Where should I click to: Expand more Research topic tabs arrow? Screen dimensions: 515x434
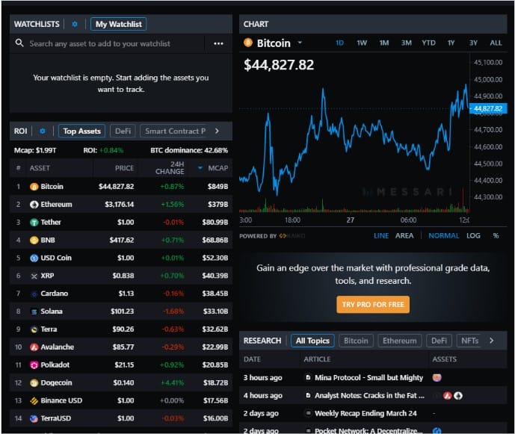coord(491,341)
